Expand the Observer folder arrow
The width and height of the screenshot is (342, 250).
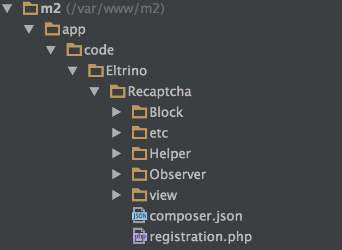point(116,174)
